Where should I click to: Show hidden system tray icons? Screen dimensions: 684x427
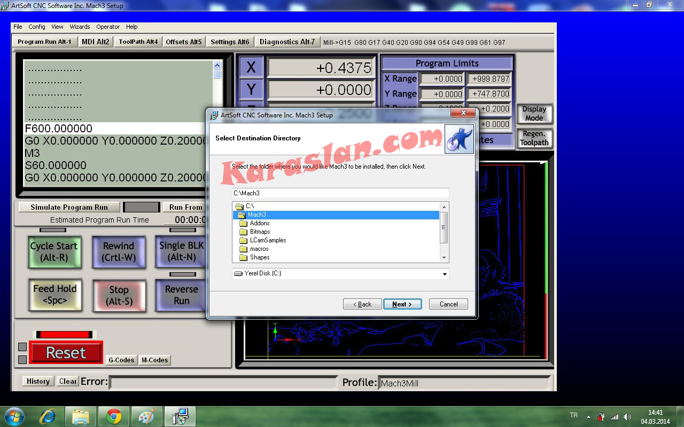coord(589,417)
